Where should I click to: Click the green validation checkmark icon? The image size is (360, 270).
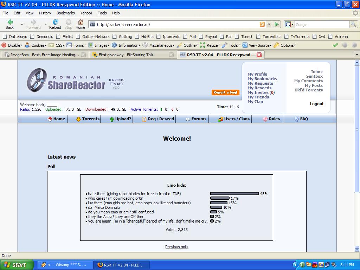[335, 45]
